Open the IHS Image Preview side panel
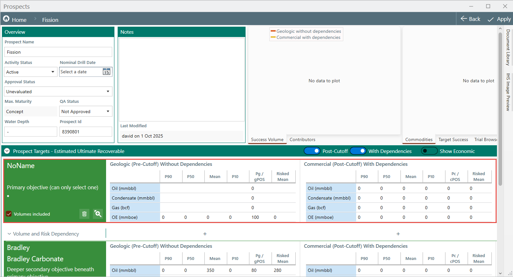This screenshot has height=277, width=513. (508, 92)
